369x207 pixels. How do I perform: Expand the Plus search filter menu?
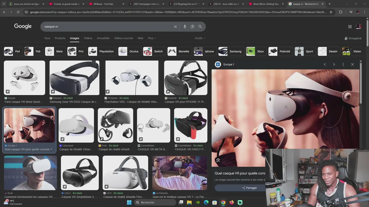point(152,38)
